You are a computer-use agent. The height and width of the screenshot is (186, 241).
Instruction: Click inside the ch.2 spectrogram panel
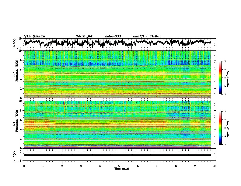click(x=117, y=125)
